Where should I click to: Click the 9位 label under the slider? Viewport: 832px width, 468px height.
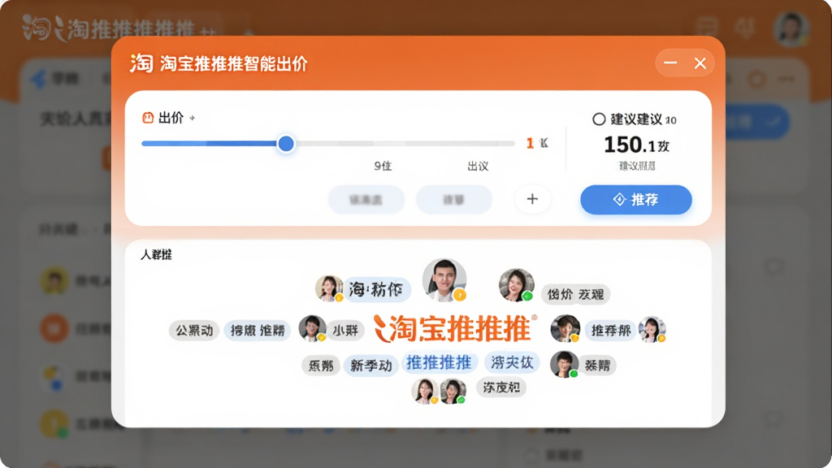click(x=383, y=166)
